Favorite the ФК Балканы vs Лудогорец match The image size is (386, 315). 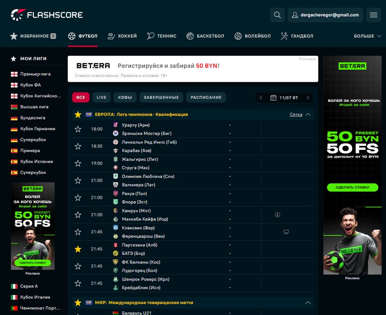click(x=78, y=266)
